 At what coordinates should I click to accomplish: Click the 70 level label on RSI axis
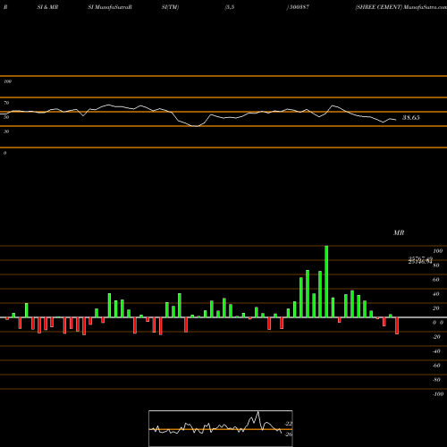pyautogui.click(x=6, y=103)
